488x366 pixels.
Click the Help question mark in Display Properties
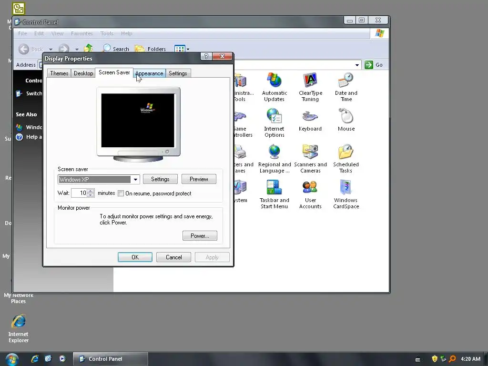206,56
